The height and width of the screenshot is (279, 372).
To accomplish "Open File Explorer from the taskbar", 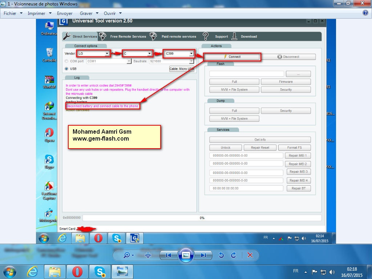I will 55,272.
